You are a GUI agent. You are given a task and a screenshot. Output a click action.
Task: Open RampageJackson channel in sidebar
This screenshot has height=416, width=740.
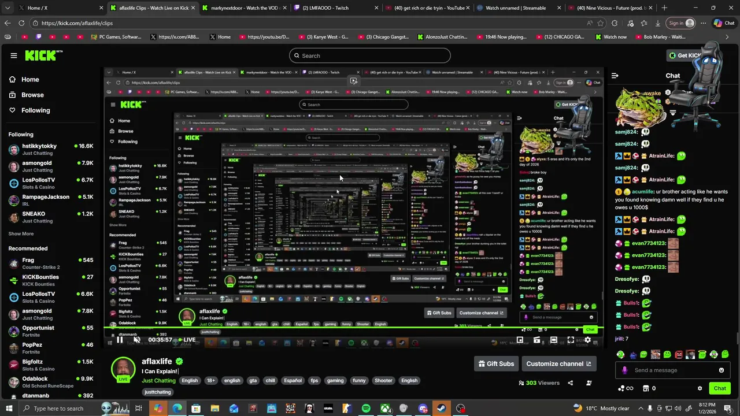pyautogui.click(x=51, y=200)
